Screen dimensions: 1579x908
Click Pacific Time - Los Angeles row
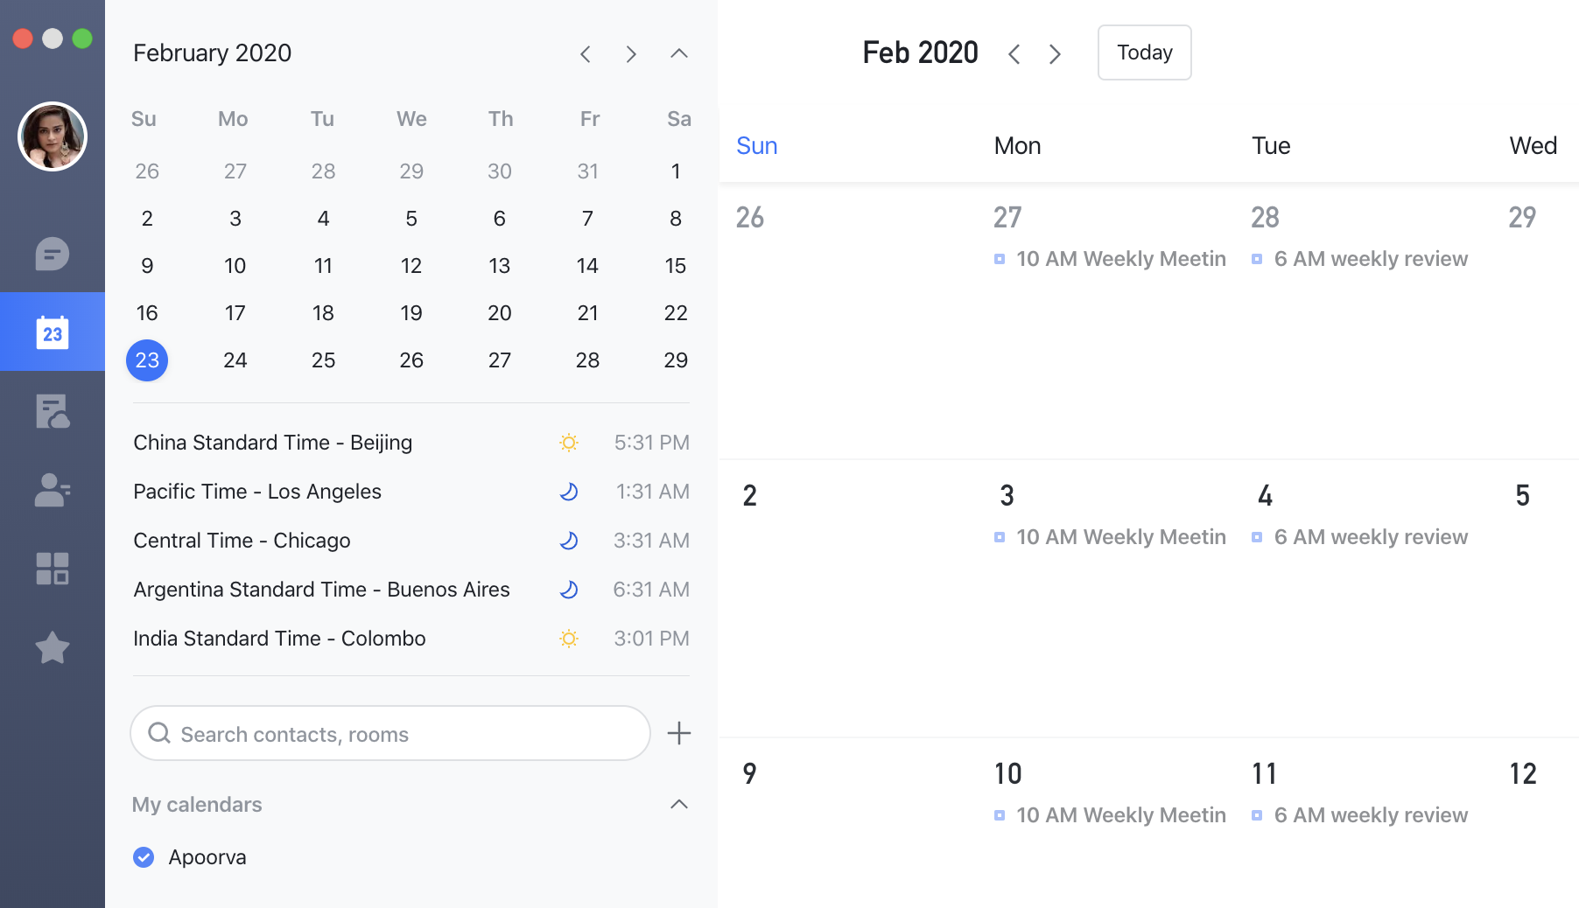[x=411, y=492]
